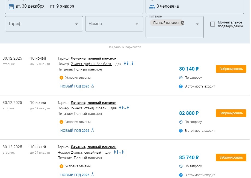The height and width of the screenshot is (178, 251).
Task: Click question icon for 80 140 ₽ offer
Action: click(x=181, y=86)
